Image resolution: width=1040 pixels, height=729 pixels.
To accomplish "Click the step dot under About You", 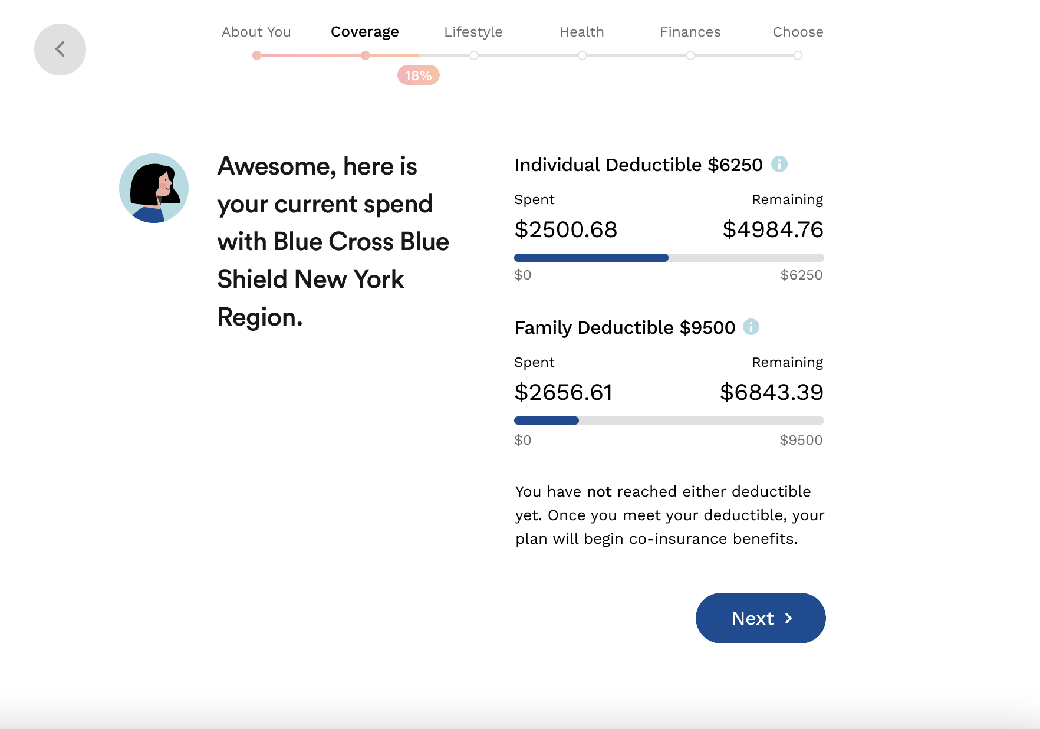I will [256, 55].
